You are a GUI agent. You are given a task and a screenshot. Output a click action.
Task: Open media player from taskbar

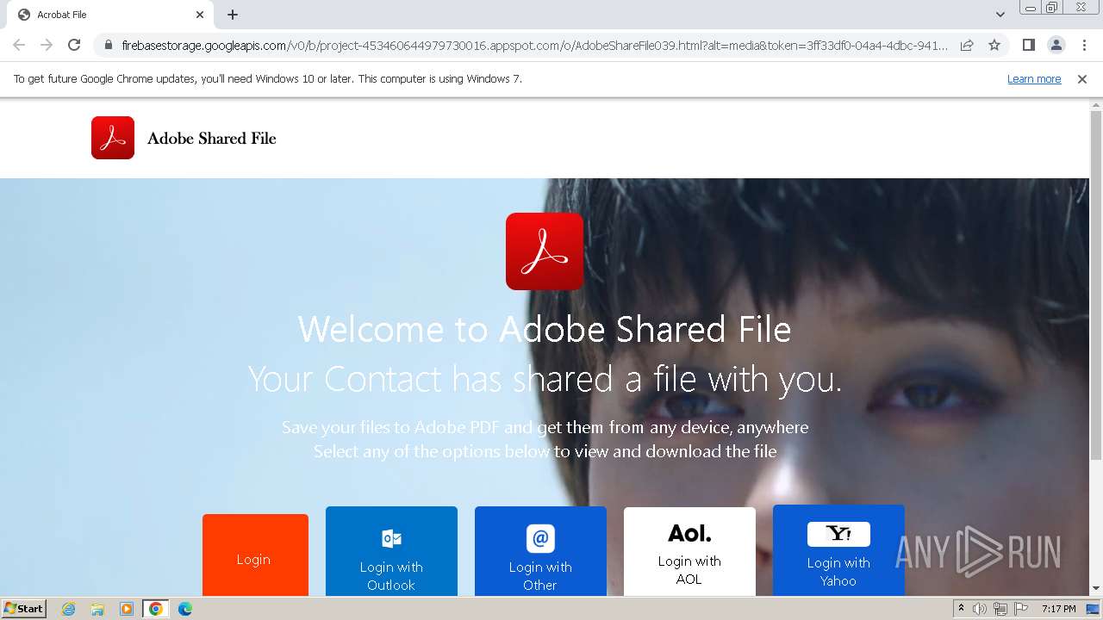127,609
